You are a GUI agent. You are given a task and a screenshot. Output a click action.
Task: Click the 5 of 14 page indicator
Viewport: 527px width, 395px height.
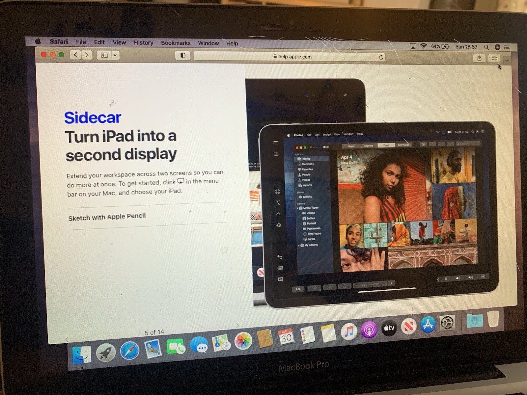tap(154, 332)
